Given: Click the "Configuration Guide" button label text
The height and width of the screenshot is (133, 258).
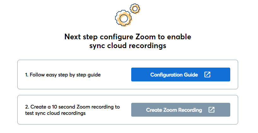Looking at the screenshot, I should click(174, 75).
